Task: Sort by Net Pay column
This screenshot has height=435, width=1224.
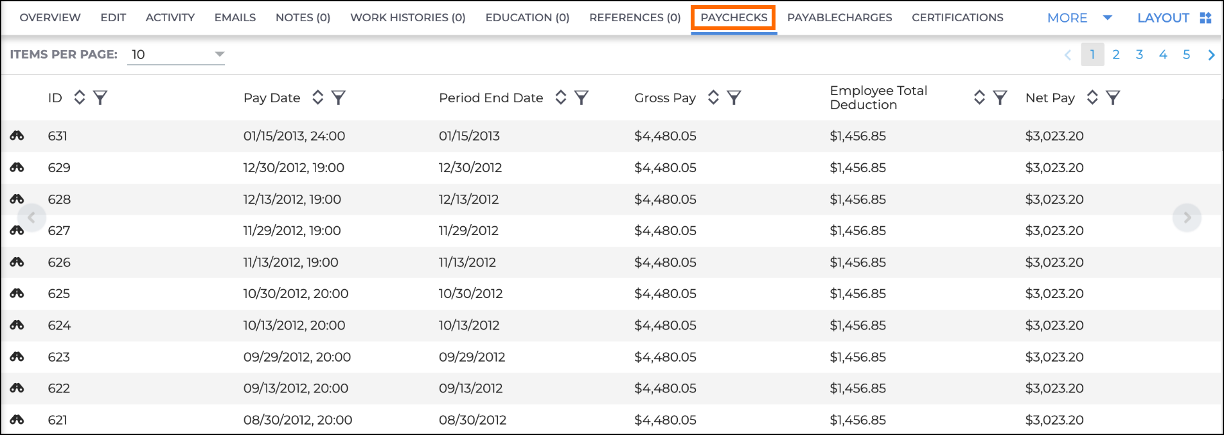Action: [x=1092, y=98]
